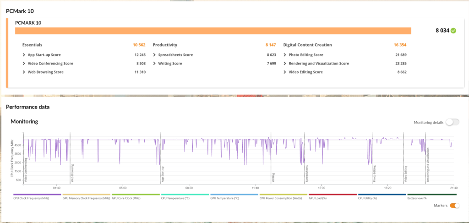The image size is (469, 223).
Task: Click the overall score 8 034
Action: [442, 31]
